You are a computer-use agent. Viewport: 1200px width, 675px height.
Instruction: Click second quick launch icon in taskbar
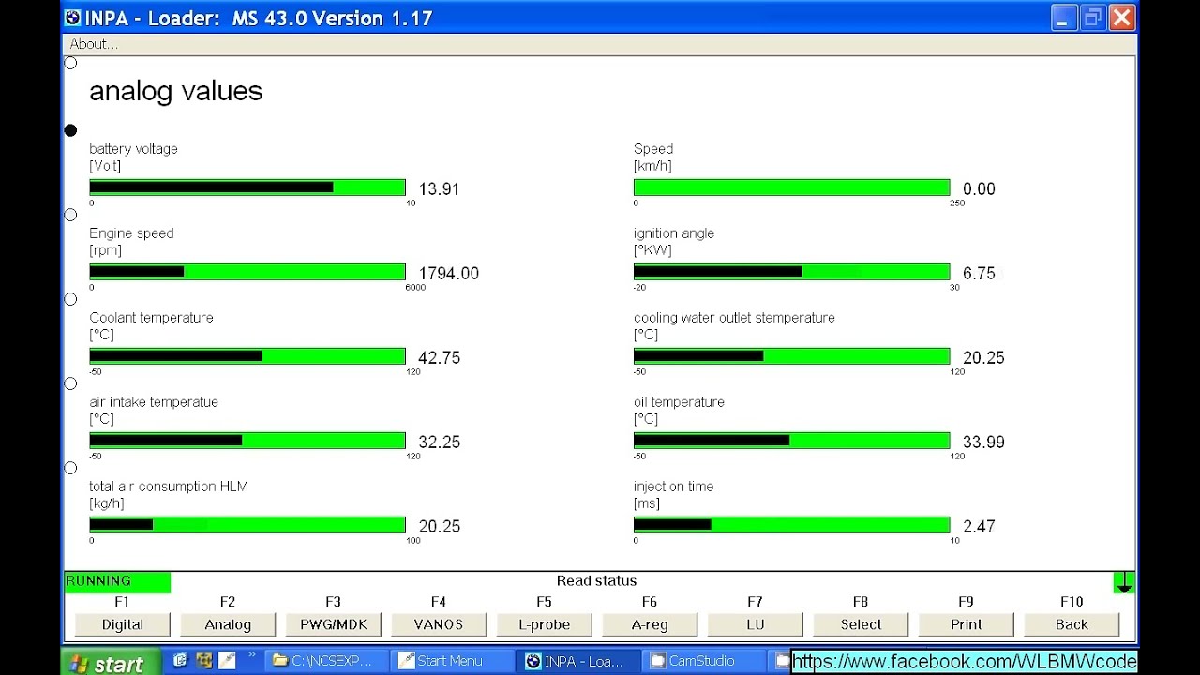[x=203, y=661]
